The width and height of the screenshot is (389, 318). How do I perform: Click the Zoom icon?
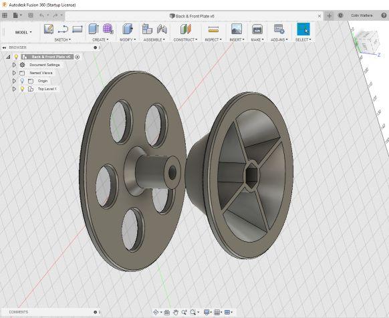184,312
